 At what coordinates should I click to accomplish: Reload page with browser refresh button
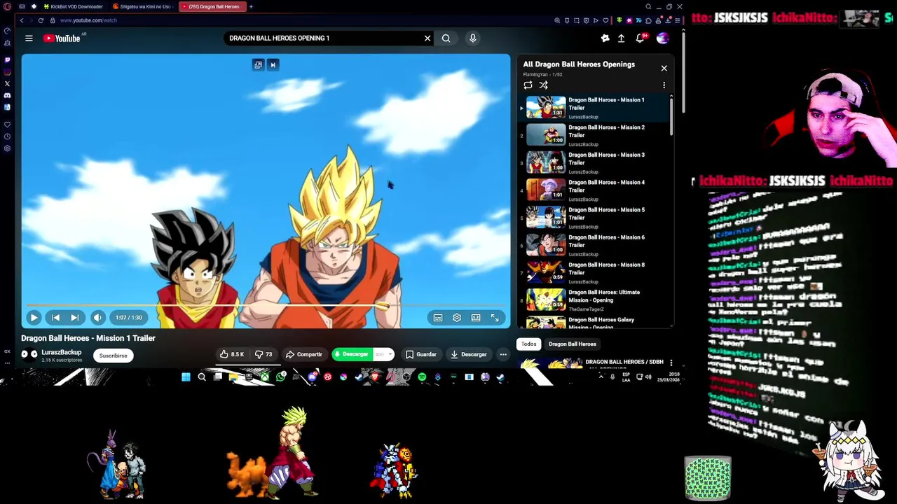click(x=41, y=20)
